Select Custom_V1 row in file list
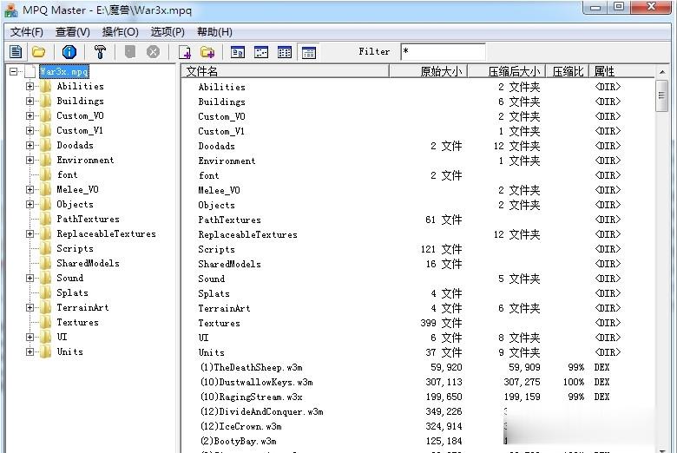This screenshot has width=677, height=453. (x=418, y=131)
